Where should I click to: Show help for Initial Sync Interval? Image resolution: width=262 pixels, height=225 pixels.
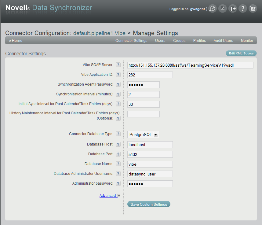(118, 104)
